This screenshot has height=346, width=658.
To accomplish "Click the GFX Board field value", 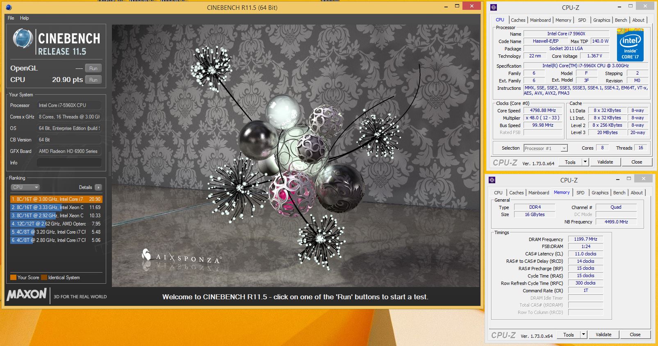I will [69, 151].
